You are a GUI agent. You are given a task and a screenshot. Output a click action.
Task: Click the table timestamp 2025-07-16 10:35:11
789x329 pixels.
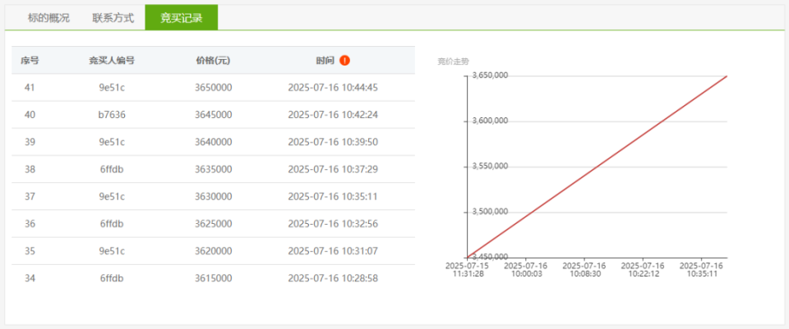pyautogui.click(x=333, y=196)
